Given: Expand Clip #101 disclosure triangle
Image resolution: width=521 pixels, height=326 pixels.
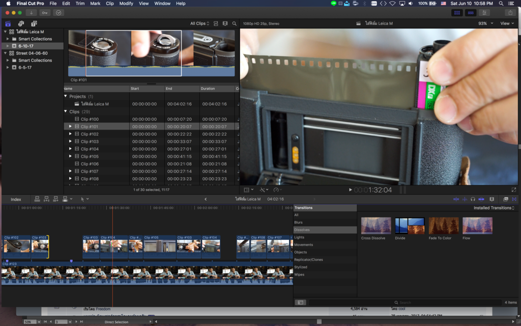Looking at the screenshot, I should [x=71, y=127].
